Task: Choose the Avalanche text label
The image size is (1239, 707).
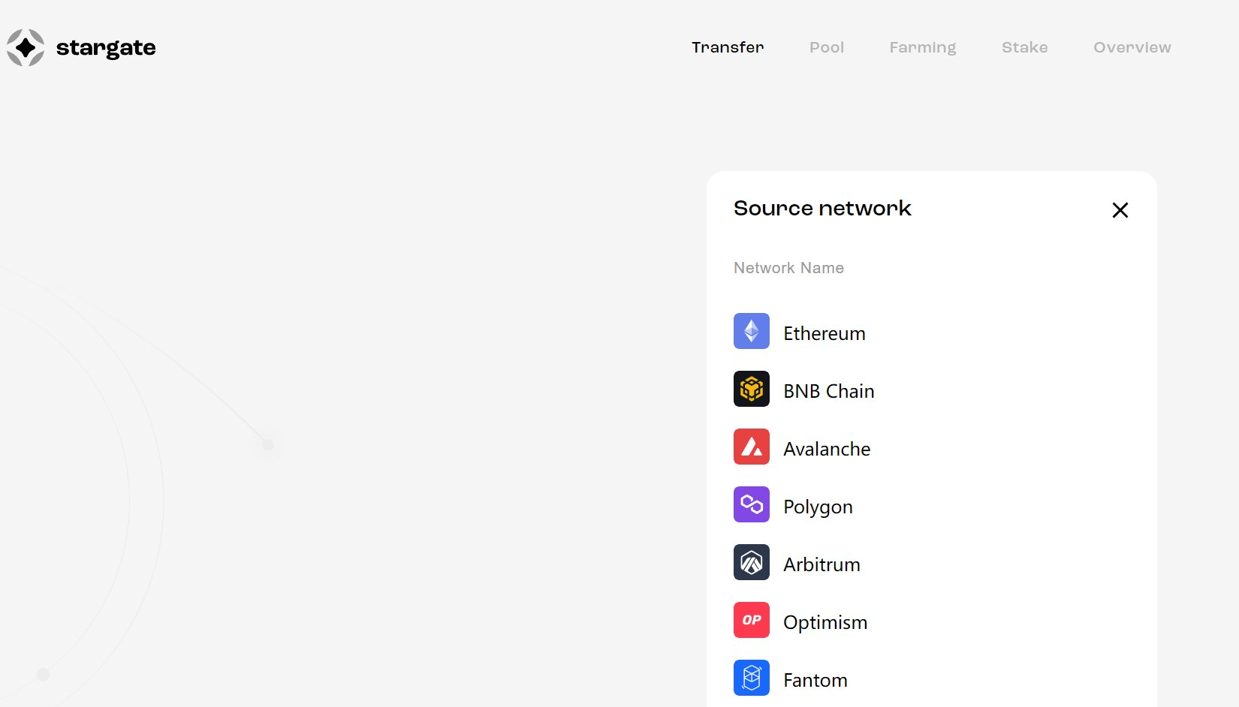Action: 827,449
